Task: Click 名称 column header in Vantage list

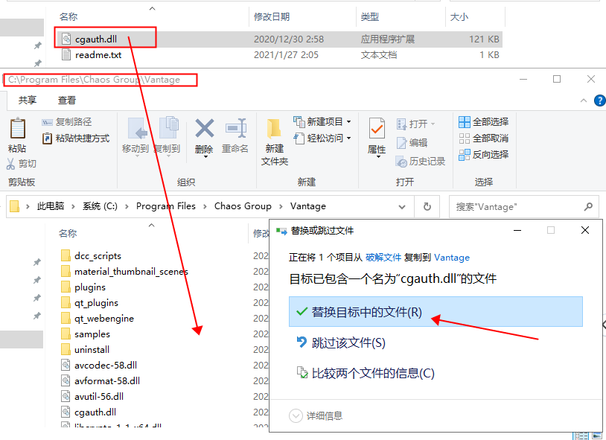Action: coord(68,233)
